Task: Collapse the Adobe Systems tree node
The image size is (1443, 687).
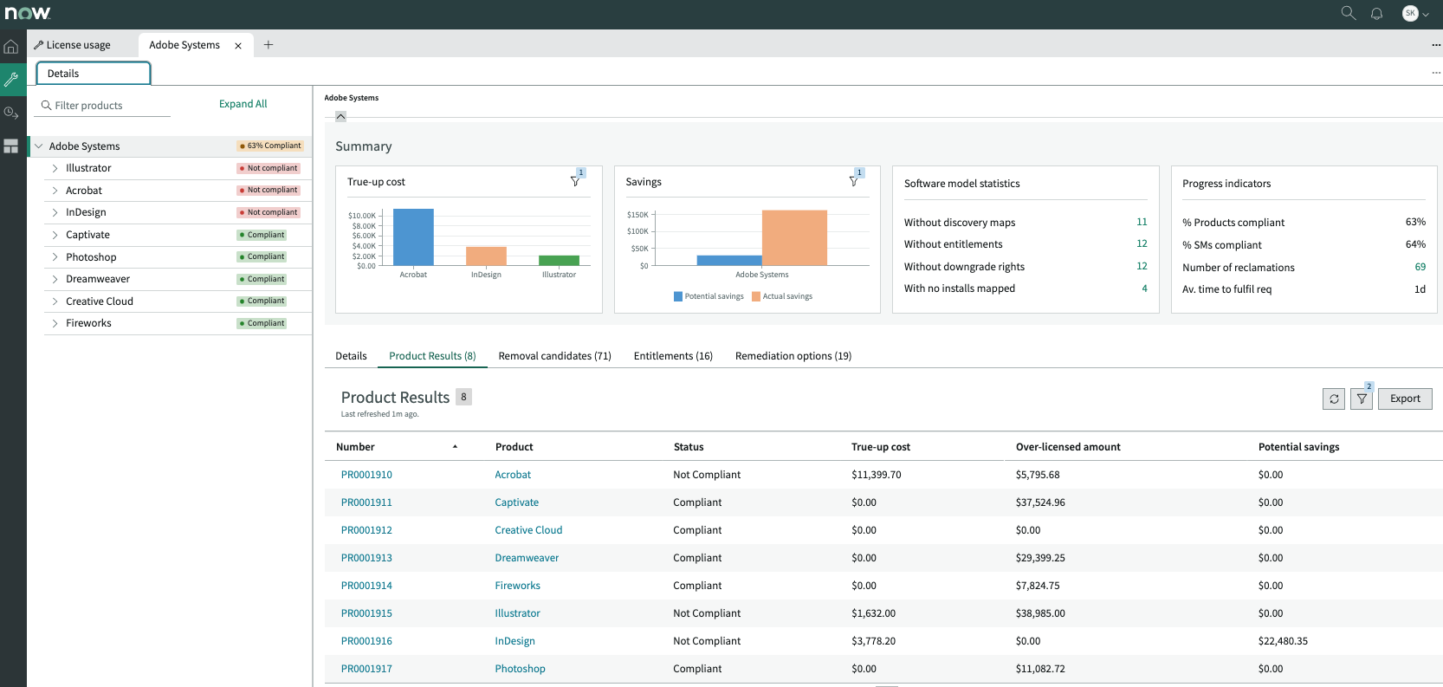Action: click(38, 146)
